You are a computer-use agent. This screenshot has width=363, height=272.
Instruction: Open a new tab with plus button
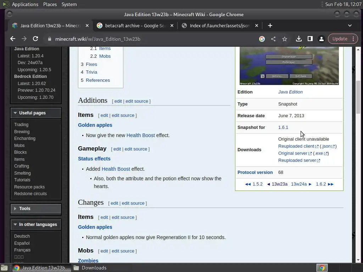point(270,25)
